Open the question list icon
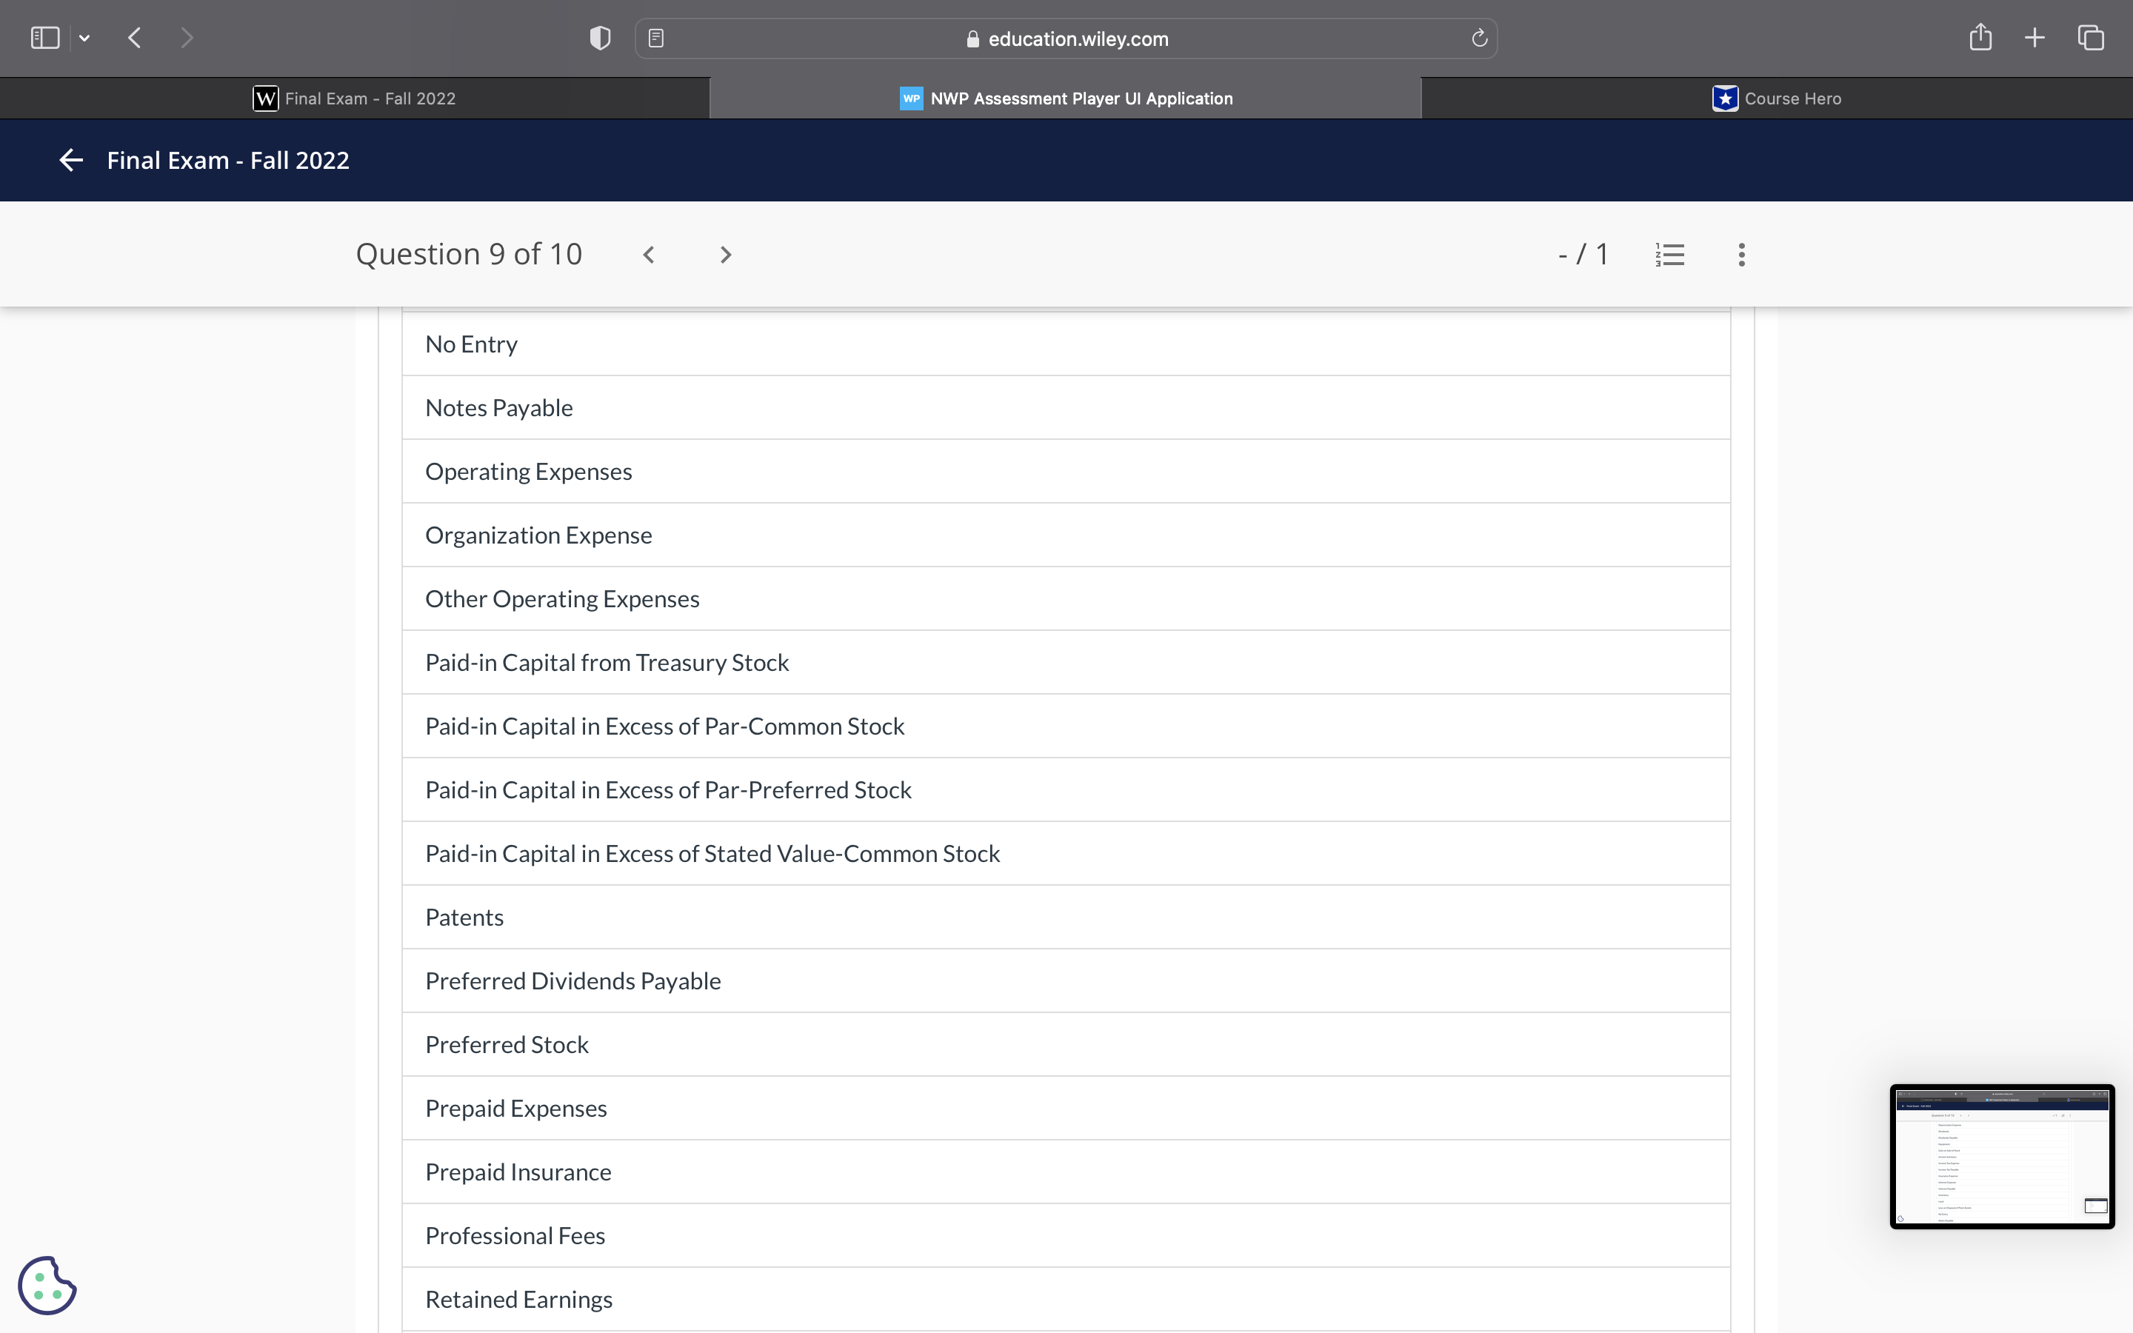The height and width of the screenshot is (1333, 2133). click(x=1669, y=255)
